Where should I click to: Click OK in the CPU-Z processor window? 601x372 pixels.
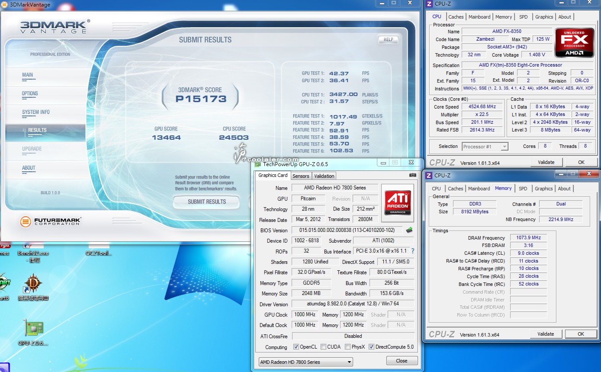tap(581, 162)
